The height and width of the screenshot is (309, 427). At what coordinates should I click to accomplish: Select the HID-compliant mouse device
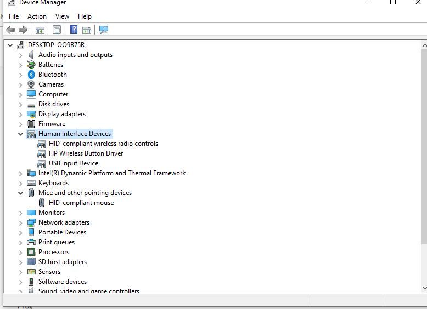[x=81, y=203]
